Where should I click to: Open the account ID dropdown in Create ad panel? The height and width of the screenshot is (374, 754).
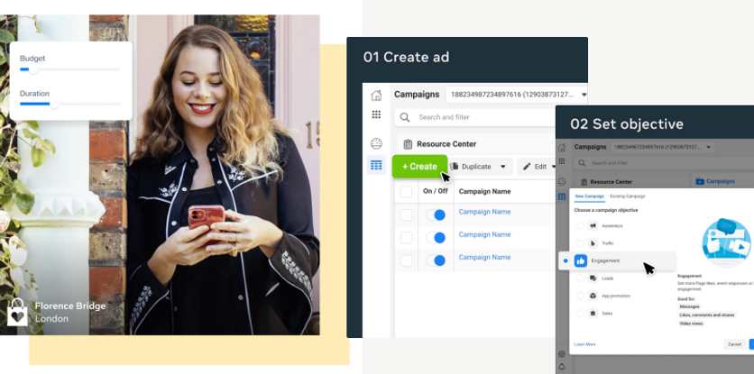tap(517, 95)
